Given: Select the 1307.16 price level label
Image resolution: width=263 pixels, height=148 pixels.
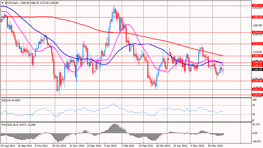Looking at the screenshot, I should tap(257, 5).
